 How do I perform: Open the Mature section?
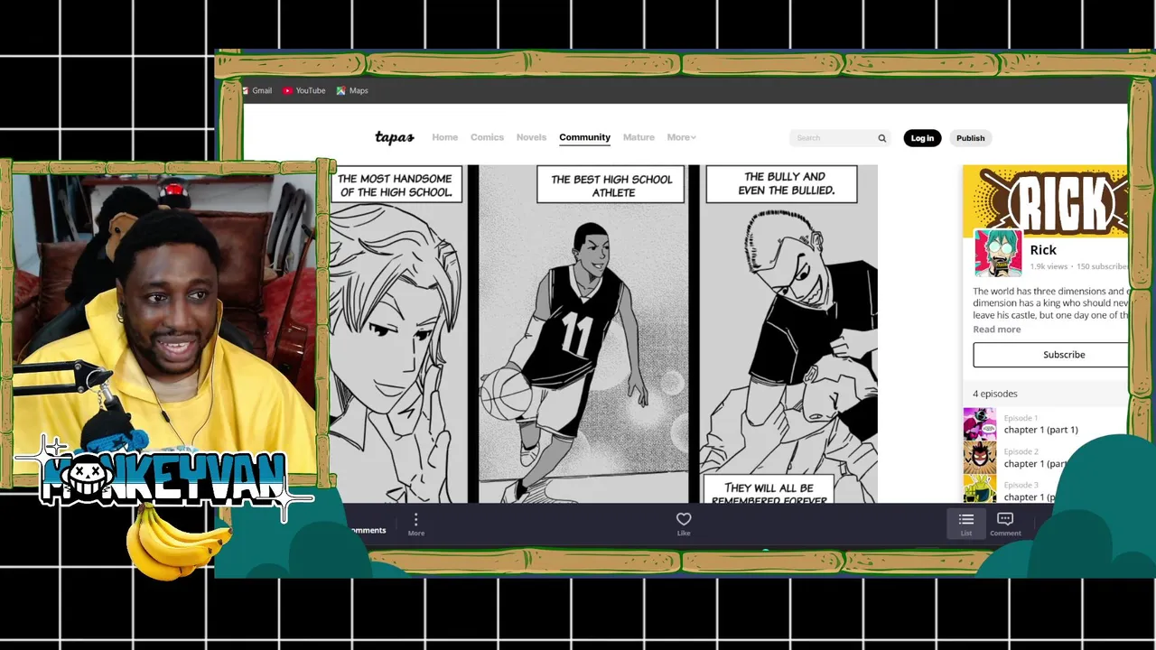coord(639,137)
